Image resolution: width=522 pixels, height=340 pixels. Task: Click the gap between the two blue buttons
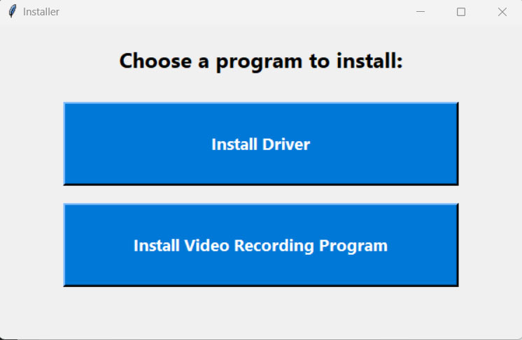tap(260, 194)
